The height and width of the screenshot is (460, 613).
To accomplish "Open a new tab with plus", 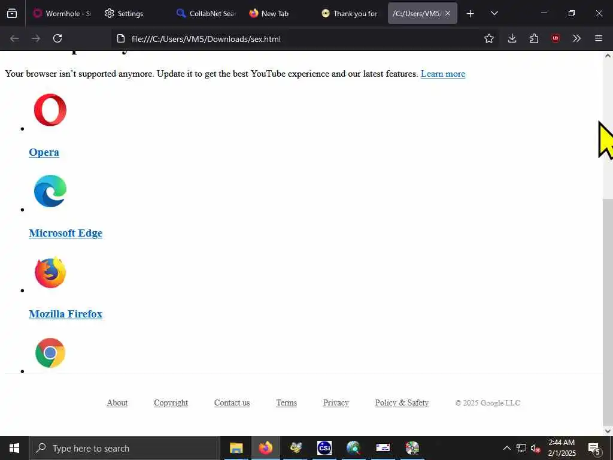I will 471,14.
